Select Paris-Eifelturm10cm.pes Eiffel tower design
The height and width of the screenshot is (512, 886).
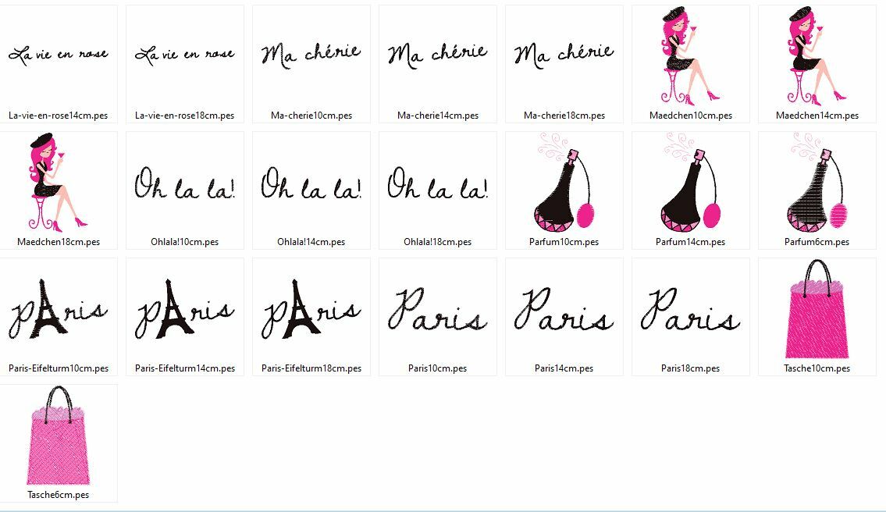pyautogui.click(x=59, y=309)
